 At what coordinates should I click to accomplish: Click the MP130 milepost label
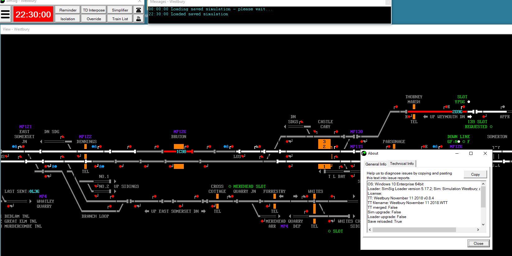[x=356, y=132]
